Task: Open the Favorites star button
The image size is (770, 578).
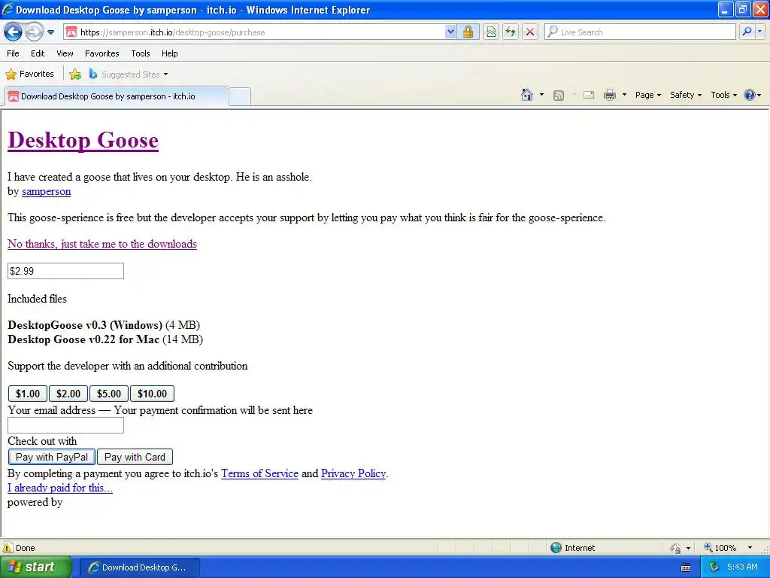Action: coord(29,75)
